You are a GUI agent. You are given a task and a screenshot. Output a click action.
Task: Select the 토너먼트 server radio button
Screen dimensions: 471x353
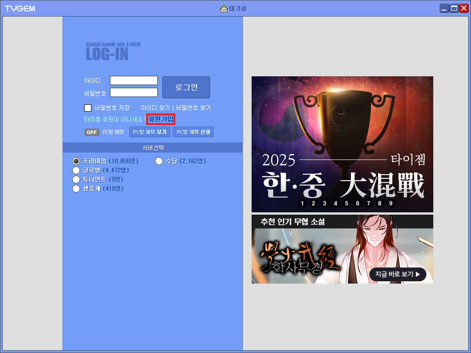(76, 180)
